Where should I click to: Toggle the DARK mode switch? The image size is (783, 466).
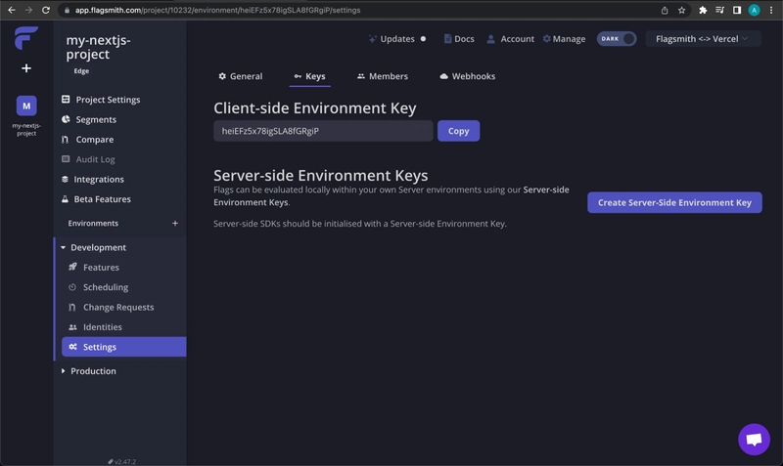pos(617,39)
